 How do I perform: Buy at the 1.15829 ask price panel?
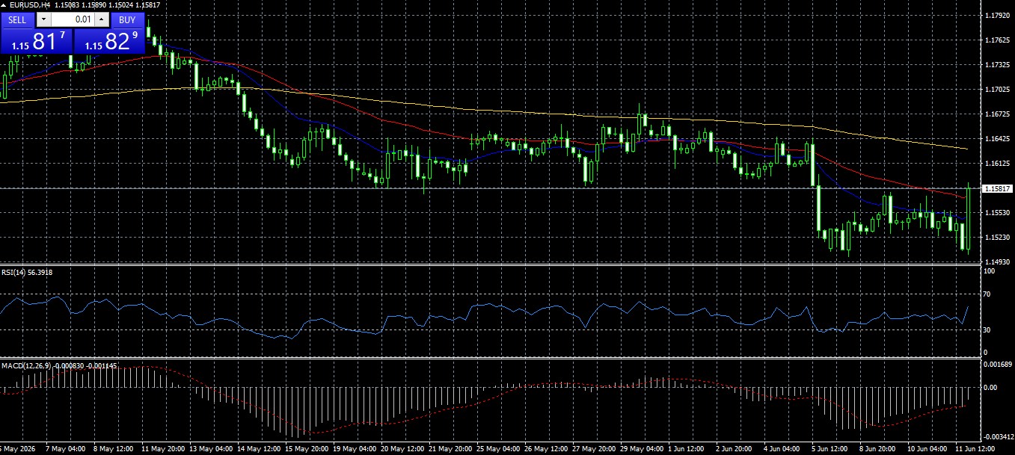[109, 41]
